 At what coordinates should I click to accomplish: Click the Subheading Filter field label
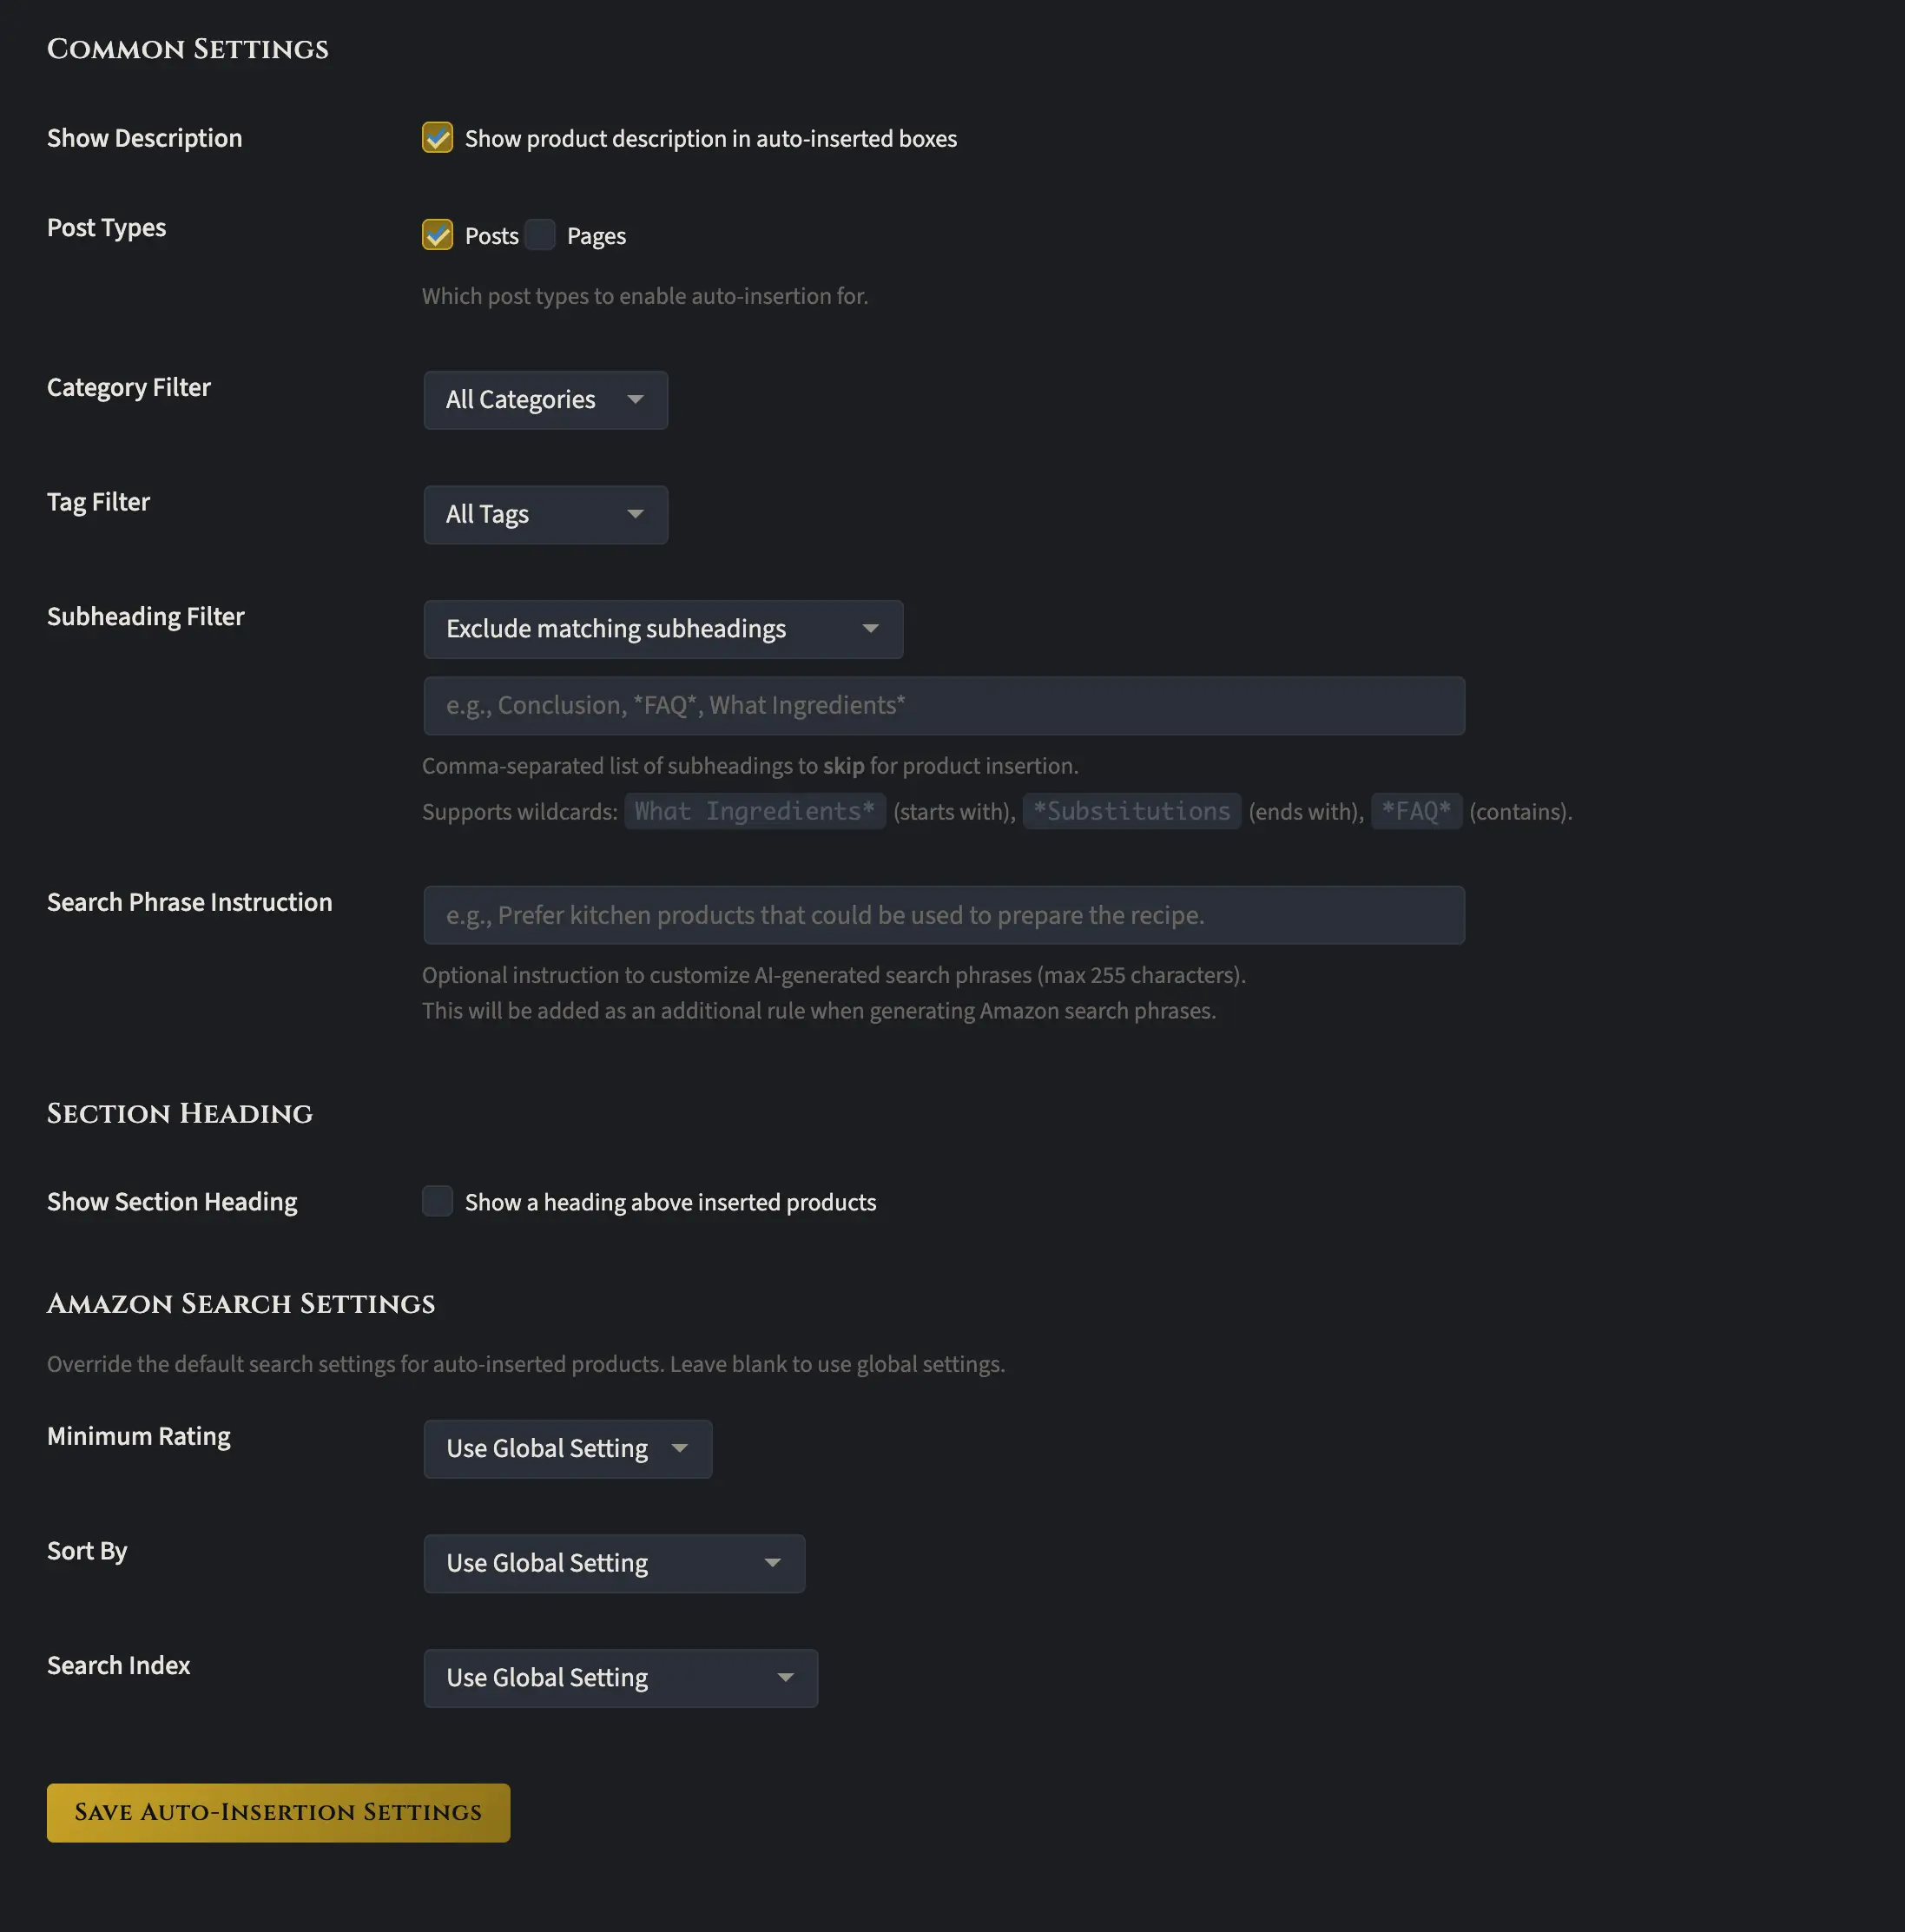[146, 617]
